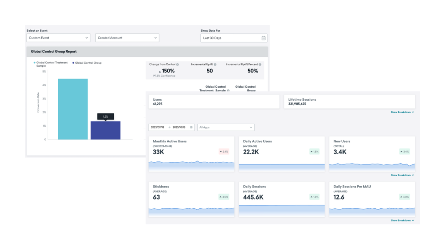
Task: Click the 1.2% tooltip above the bar
Action: [106, 116]
